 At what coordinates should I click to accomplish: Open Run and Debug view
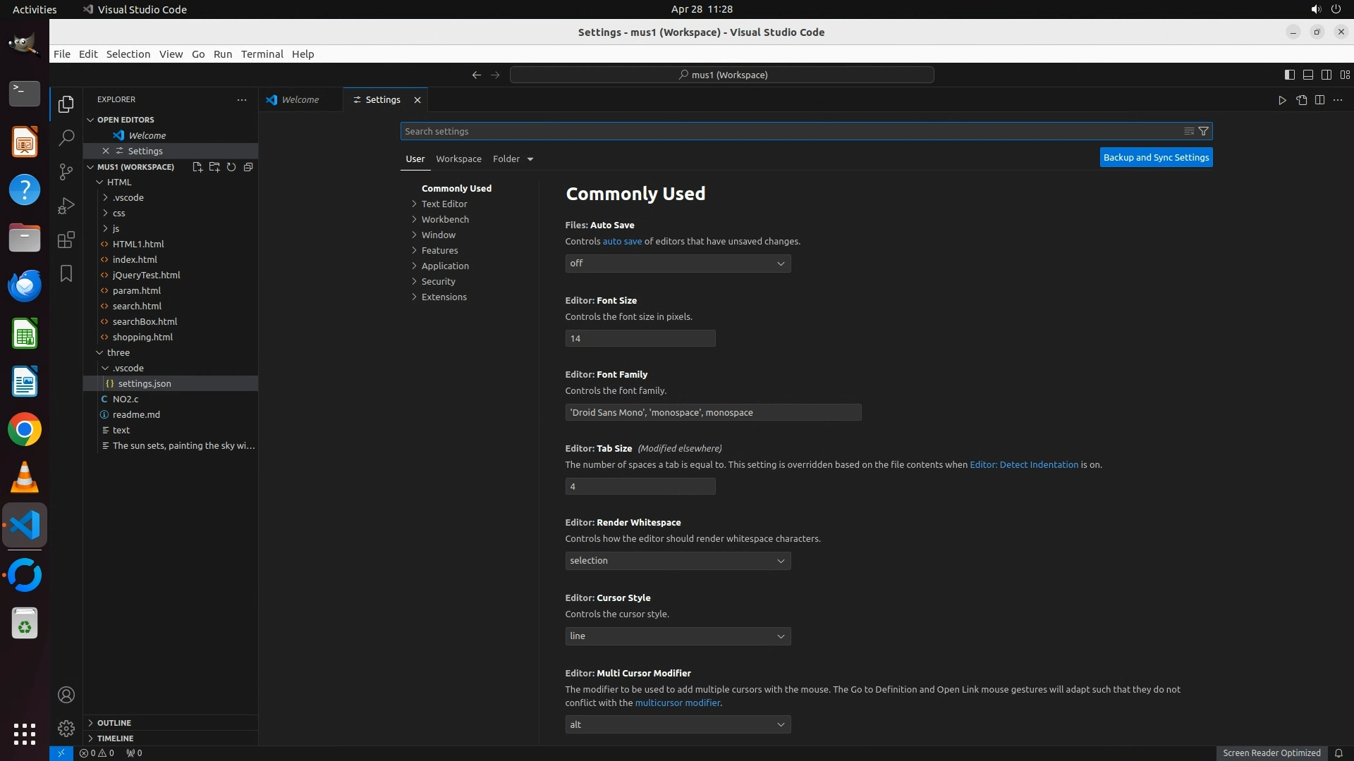tap(66, 206)
